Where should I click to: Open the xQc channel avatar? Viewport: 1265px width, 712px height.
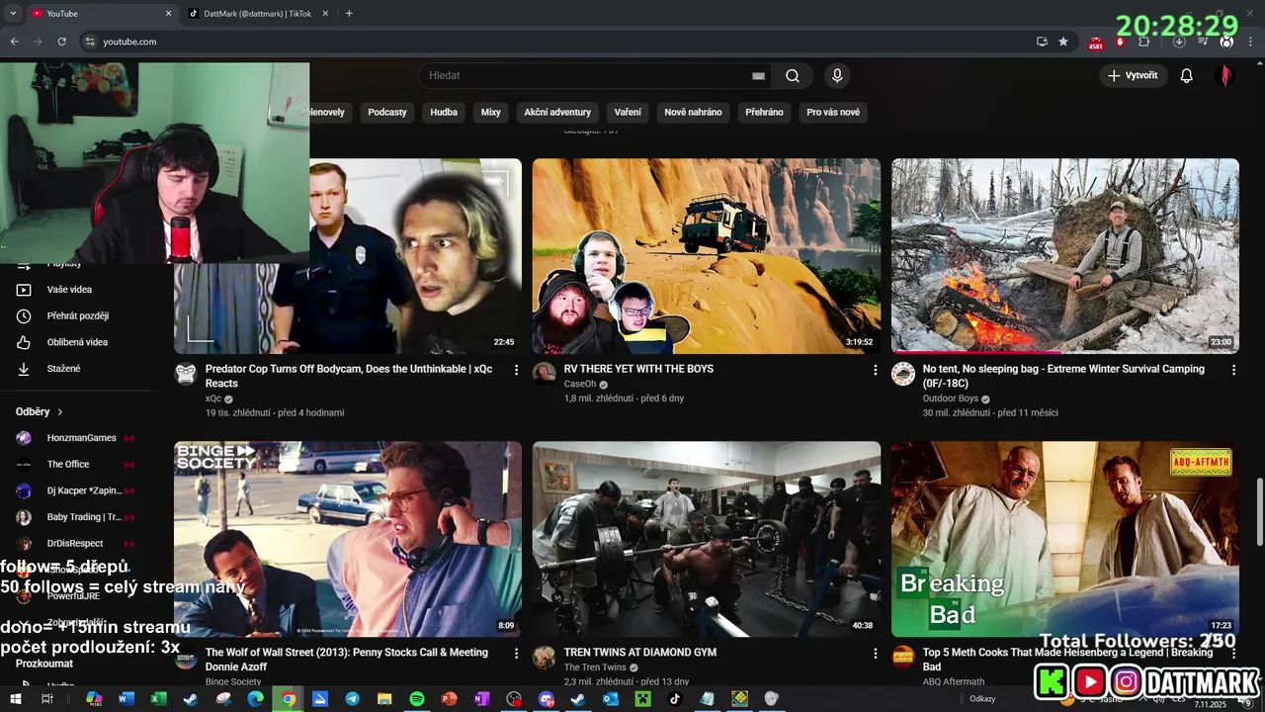coord(186,374)
